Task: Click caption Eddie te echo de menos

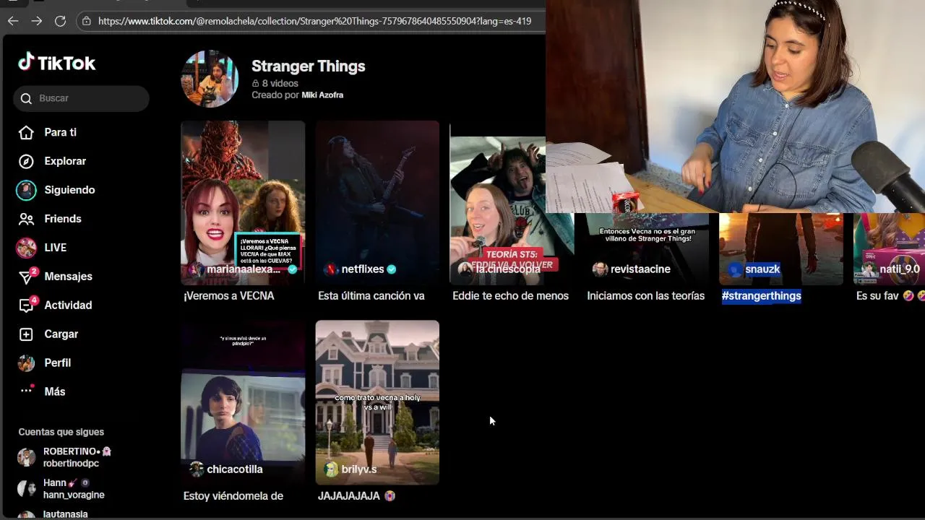Action: [x=510, y=295]
